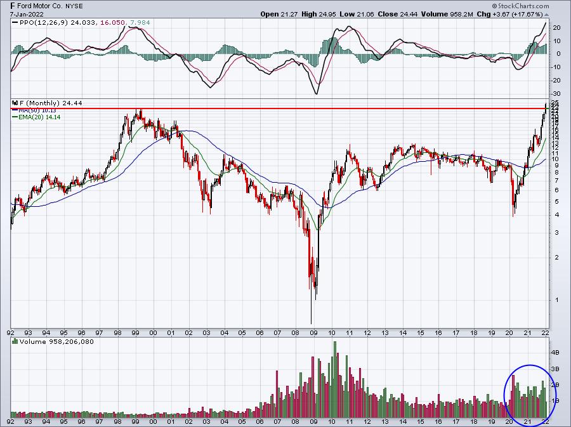Click the Volume 958.2M reading in header
The width and height of the screenshot is (571, 427).
pos(447,14)
